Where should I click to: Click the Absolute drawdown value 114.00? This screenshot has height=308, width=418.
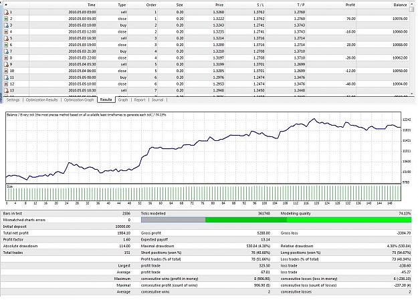(x=124, y=246)
